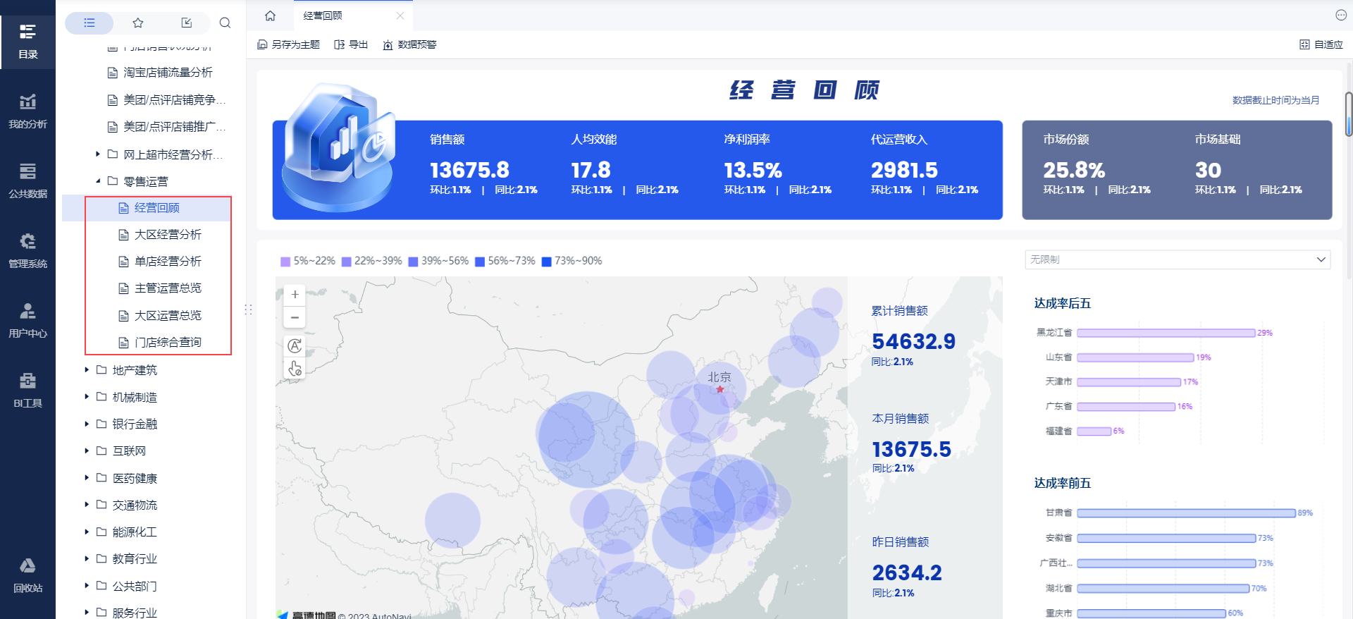Click the favorites star icon
Viewport: 1353px width, 619px height.
coord(138,23)
